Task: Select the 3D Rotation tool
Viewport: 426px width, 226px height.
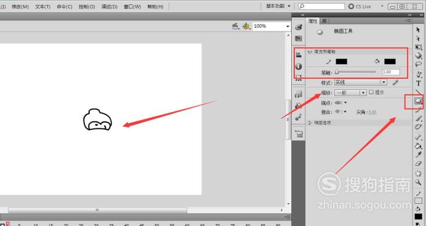Action: coord(419,55)
